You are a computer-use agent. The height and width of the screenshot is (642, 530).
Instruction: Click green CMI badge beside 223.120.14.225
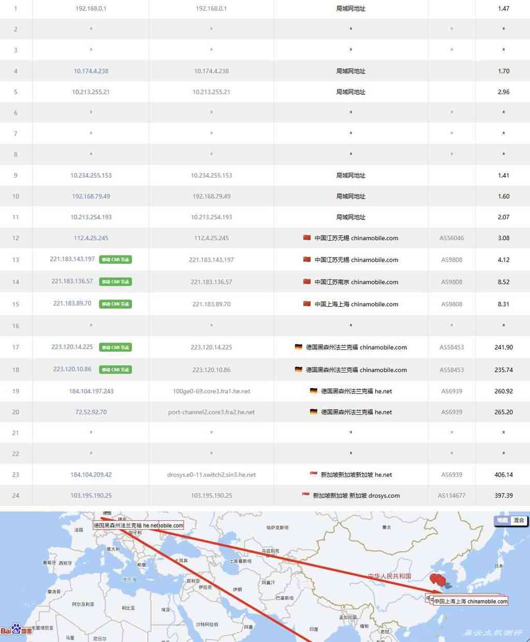point(115,347)
